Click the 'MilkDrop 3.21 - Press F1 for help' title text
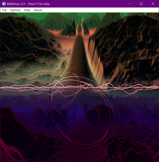The width and height of the screenshot is (159, 162). click(28, 4)
